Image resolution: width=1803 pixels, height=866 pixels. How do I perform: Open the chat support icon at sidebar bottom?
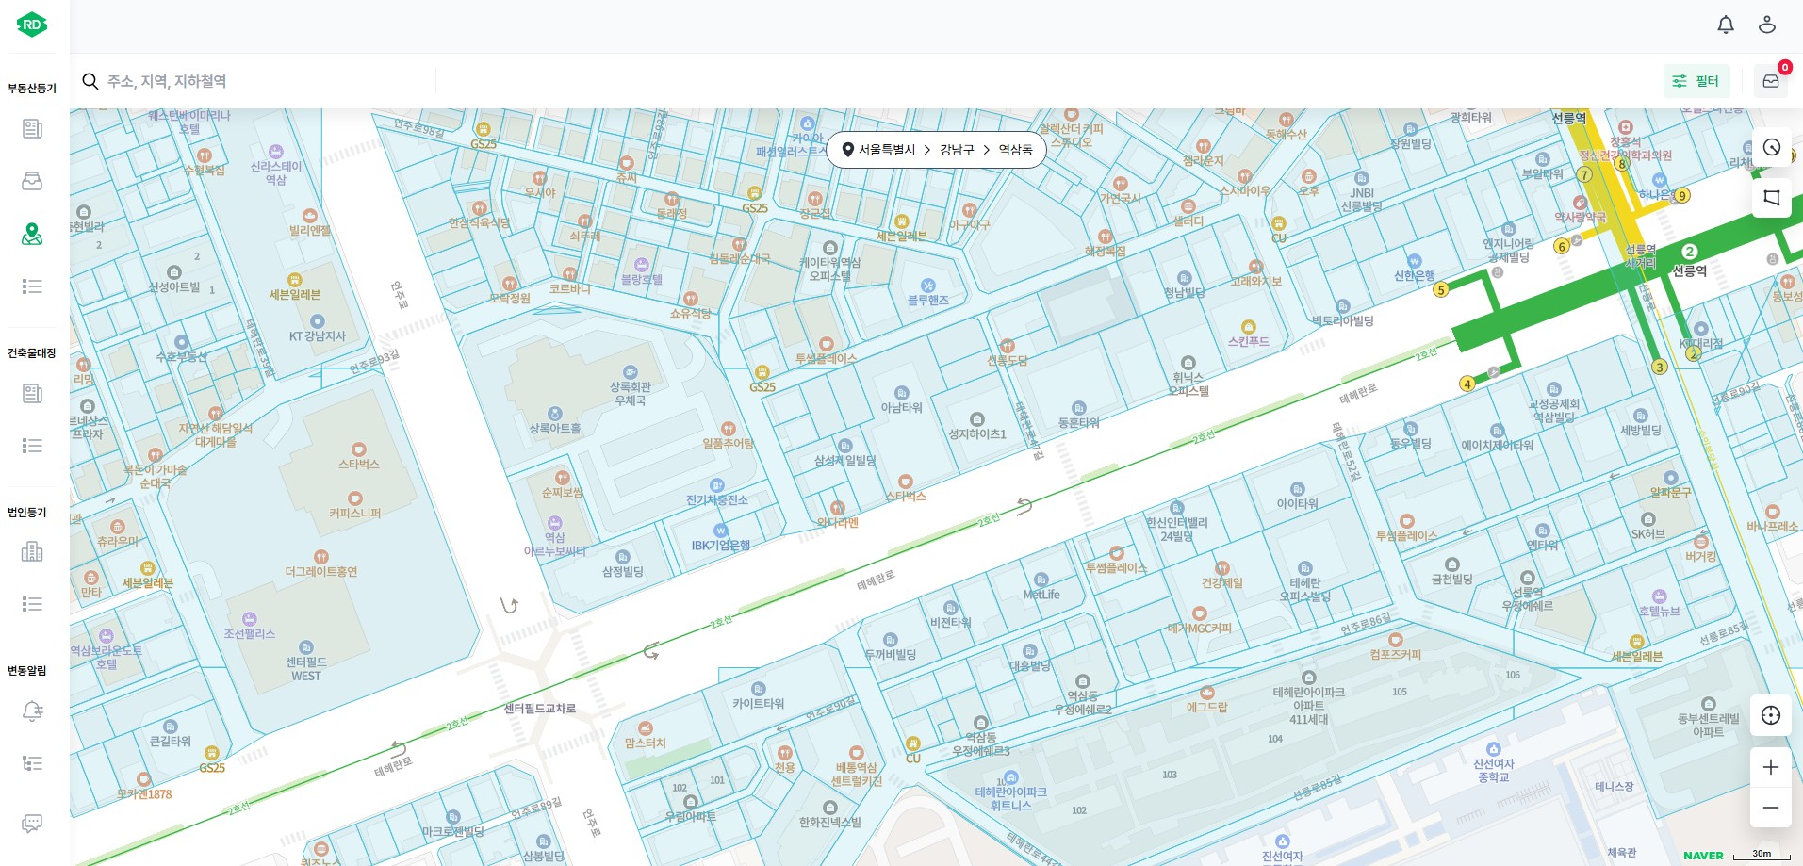click(32, 824)
